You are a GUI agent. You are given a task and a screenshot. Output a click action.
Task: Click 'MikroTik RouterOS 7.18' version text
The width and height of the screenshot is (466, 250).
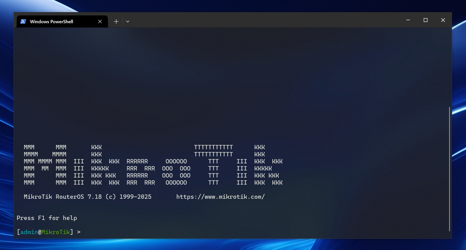63,197
